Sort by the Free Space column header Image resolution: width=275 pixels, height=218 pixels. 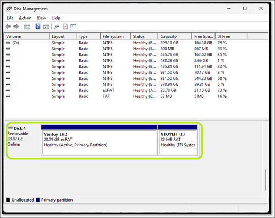pos(204,36)
